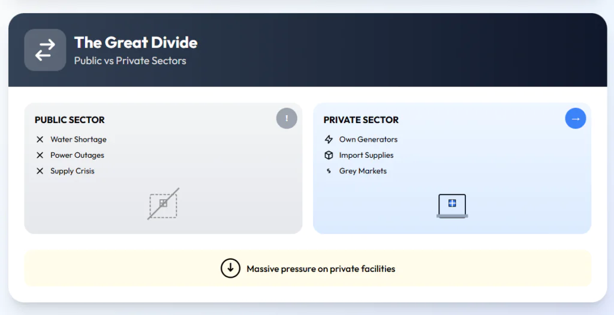614x315 pixels.
Task: Click the PRIVATE SECTOR heading
Action: pyautogui.click(x=361, y=120)
